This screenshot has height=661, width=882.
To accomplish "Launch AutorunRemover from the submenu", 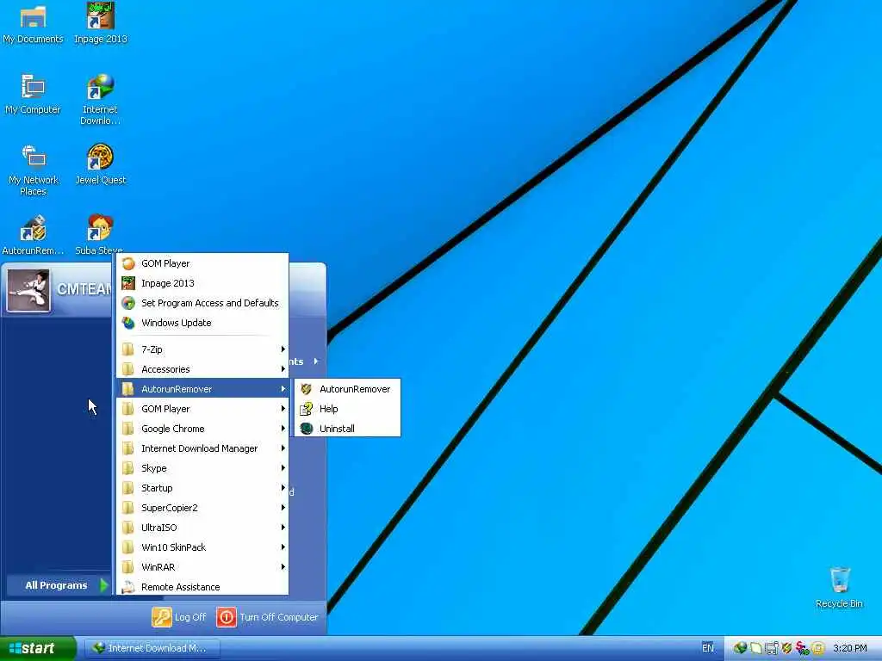I will tap(347, 389).
